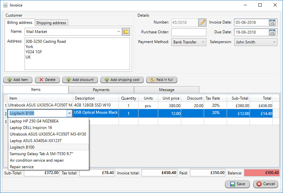
Task: Click the £14.40 total cell
Action: [261, 114]
